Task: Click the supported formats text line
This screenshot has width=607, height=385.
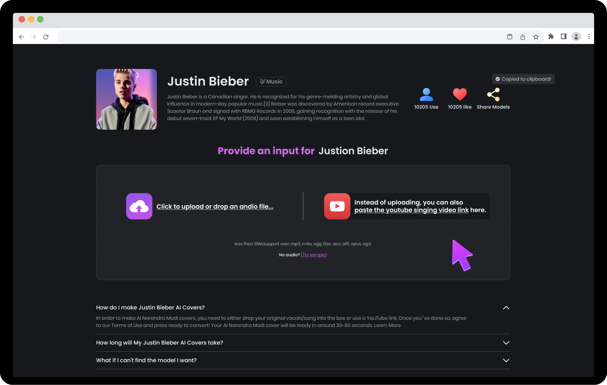Action: [x=303, y=244]
